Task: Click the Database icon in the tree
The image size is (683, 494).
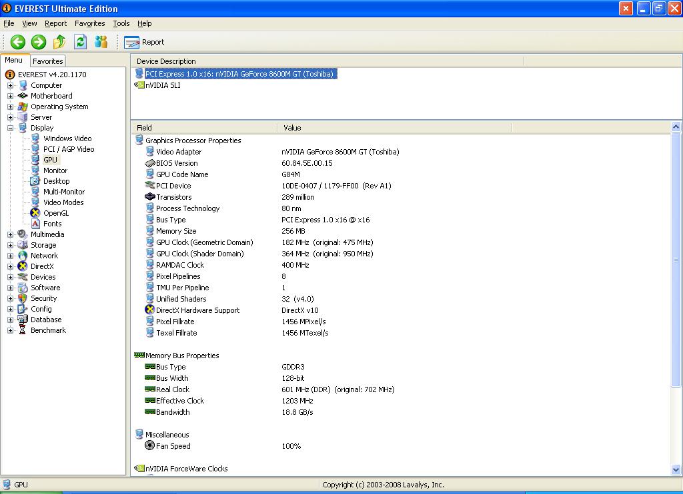Action: [22, 320]
